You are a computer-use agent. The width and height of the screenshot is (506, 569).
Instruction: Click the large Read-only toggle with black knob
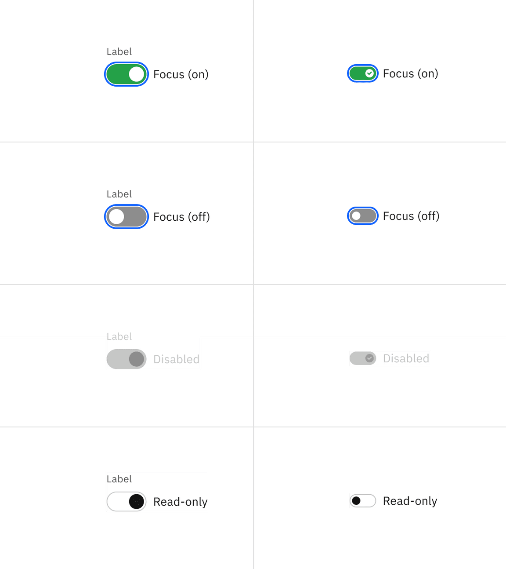click(126, 502)
